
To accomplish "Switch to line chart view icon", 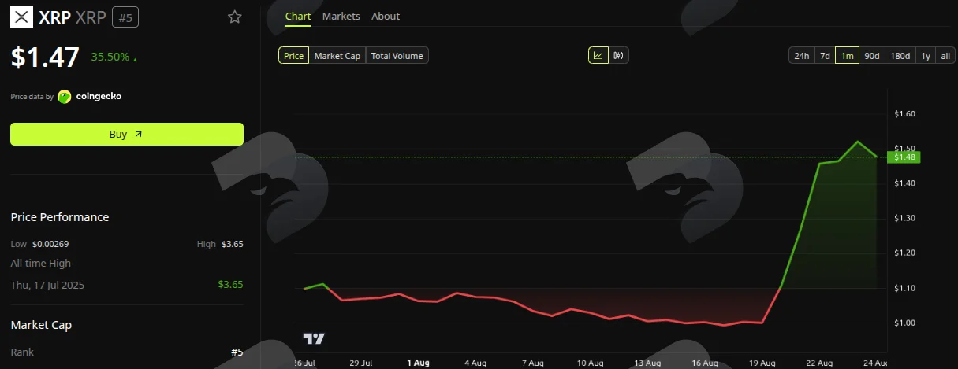I will pos(598,56).
